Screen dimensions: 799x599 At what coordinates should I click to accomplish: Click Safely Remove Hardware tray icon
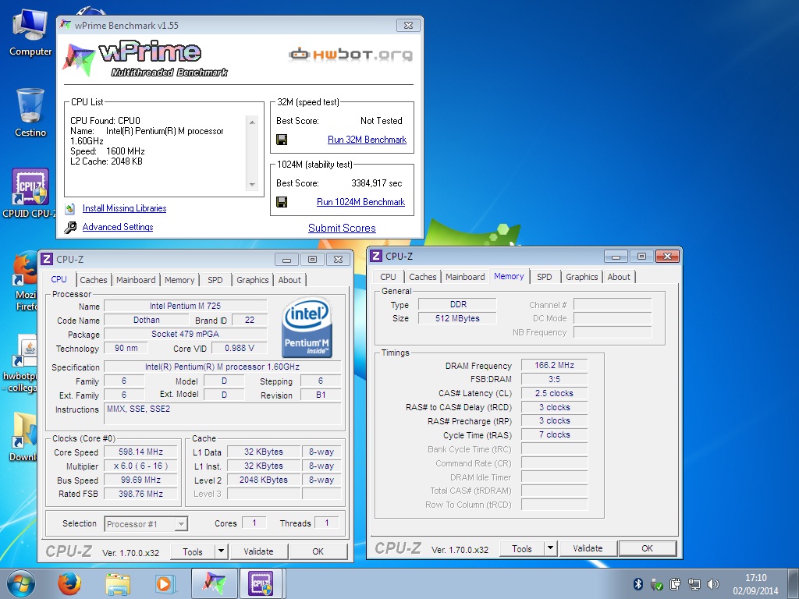657,584
